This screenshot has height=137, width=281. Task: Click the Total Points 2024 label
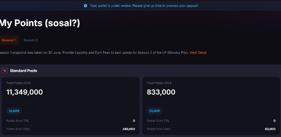pos(159,83)
